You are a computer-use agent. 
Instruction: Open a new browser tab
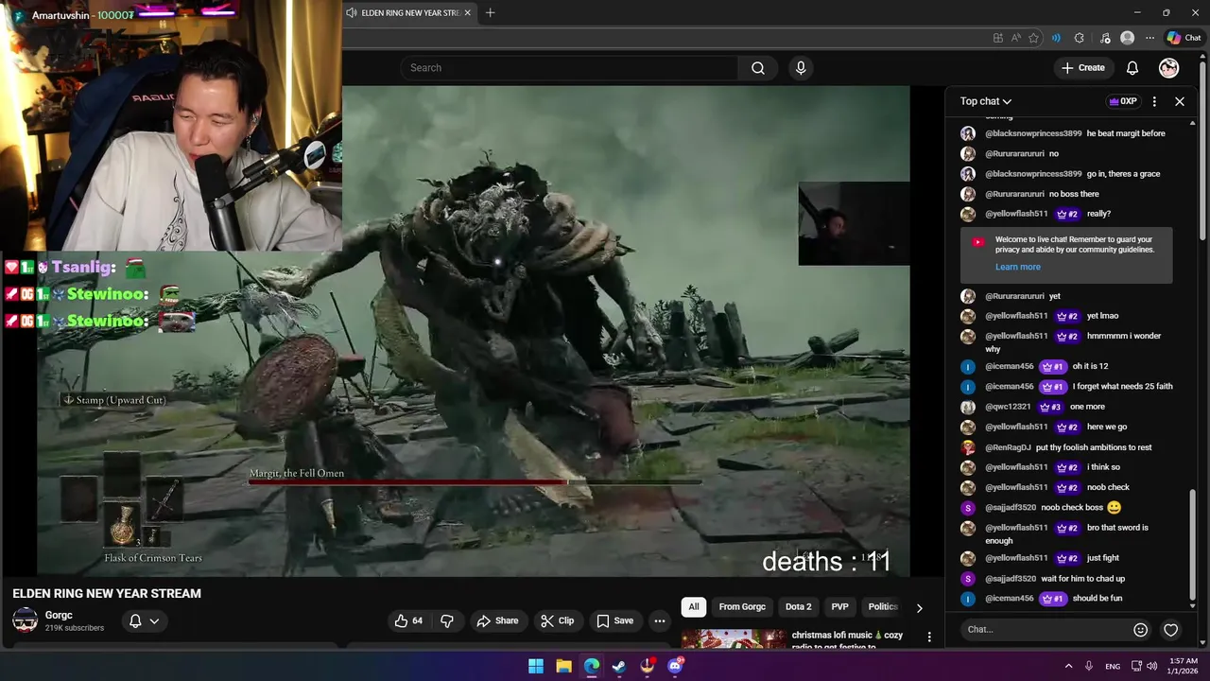point(490,13)
